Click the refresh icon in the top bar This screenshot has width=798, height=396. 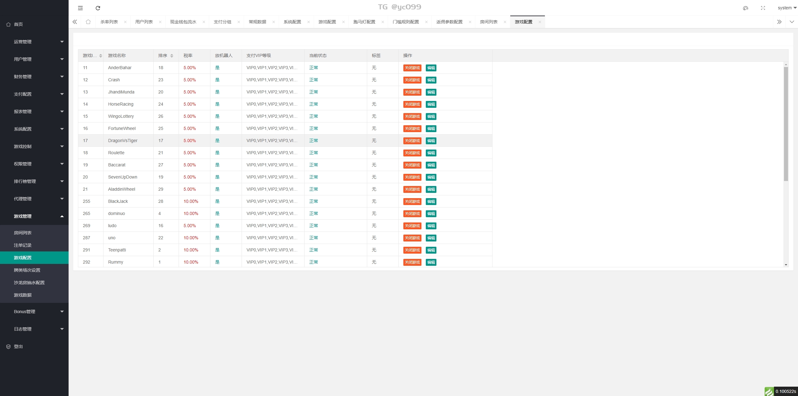point(98,8)
